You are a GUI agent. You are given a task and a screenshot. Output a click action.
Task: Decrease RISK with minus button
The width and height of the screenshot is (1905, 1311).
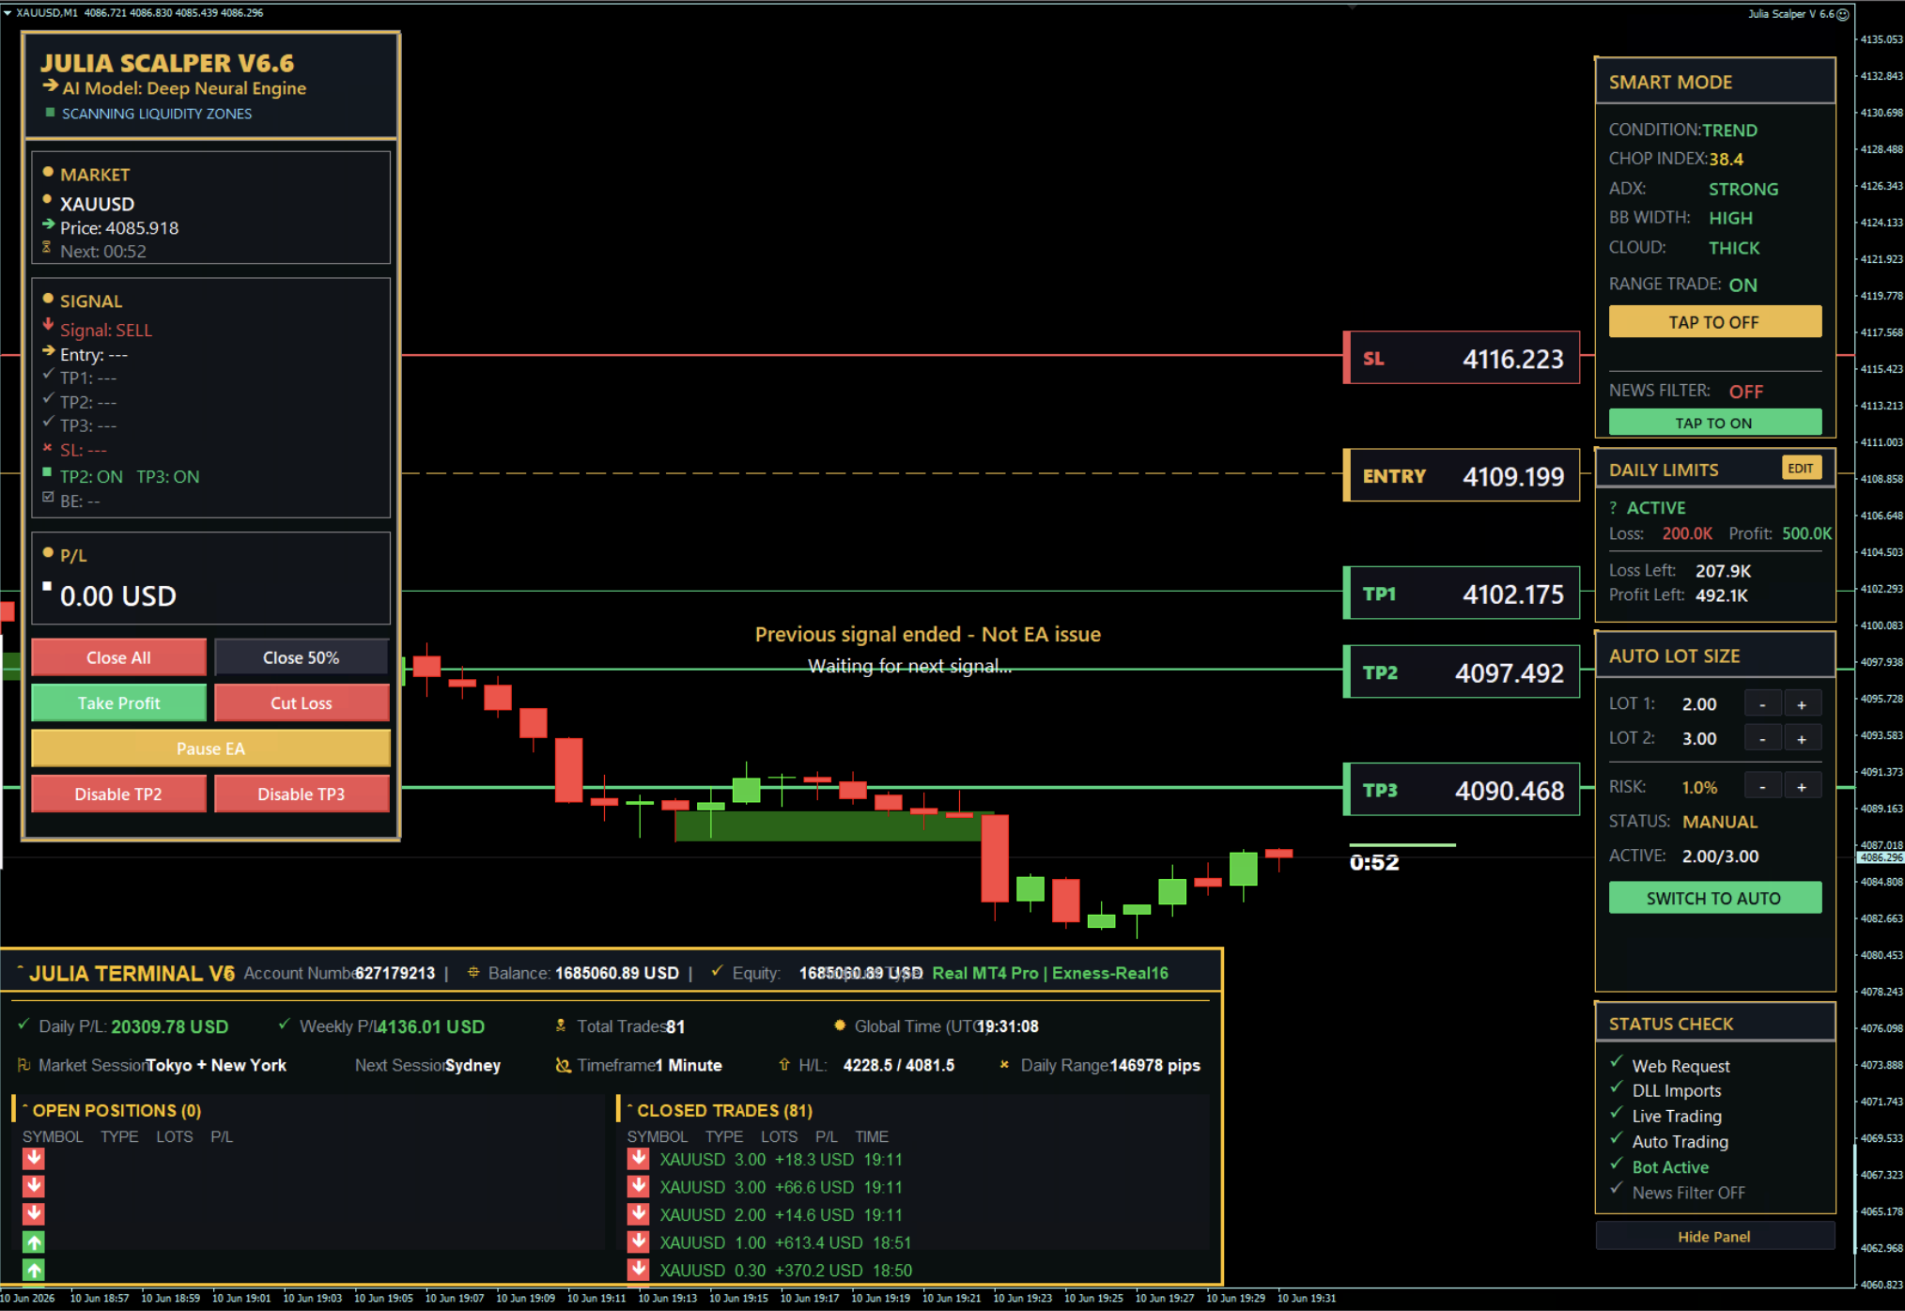click(1762, 787)
